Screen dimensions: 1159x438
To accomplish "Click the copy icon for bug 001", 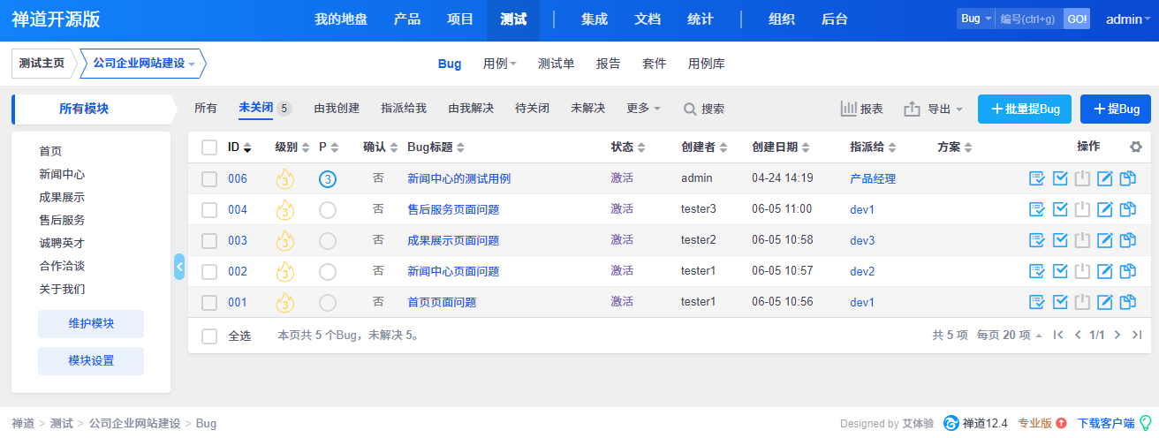I will coord(1127,303).
